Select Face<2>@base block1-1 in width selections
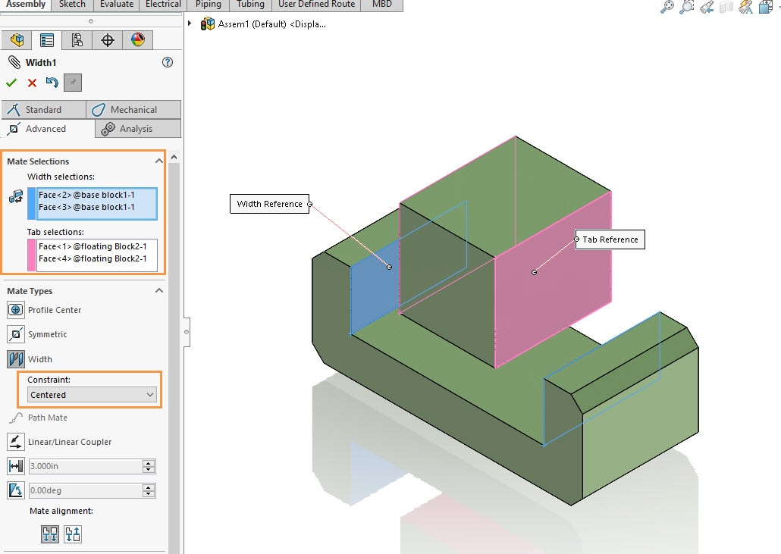This screenshot has width=781, height=554. pyautogui.click(x=86, y=195)
